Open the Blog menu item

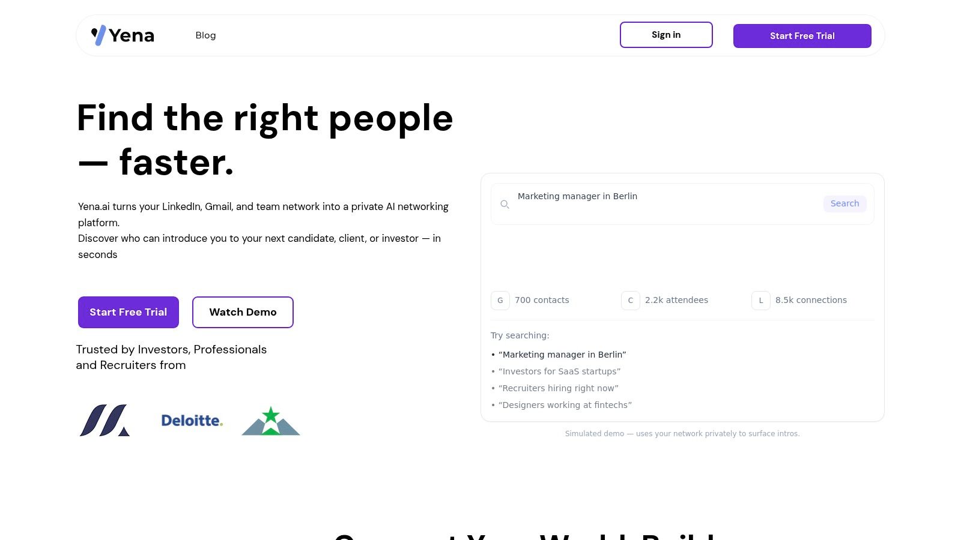[x=205, y=35]
